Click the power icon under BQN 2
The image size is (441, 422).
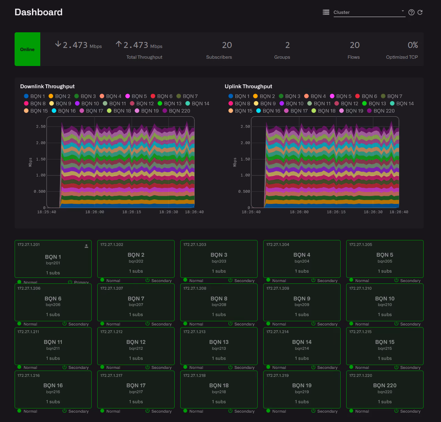coord(148,280)
